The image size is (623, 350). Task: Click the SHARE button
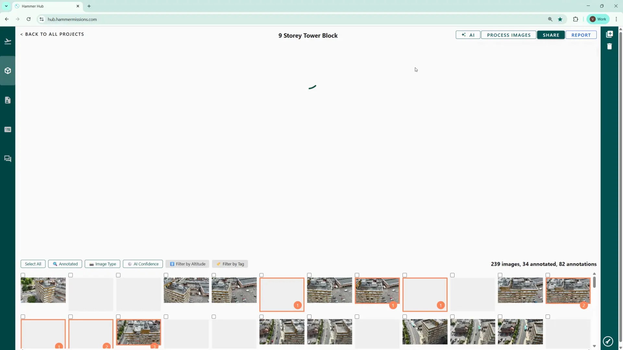551,35
